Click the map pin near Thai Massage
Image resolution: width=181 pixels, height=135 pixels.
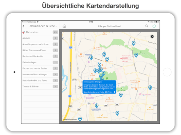(x=150, y=88)
